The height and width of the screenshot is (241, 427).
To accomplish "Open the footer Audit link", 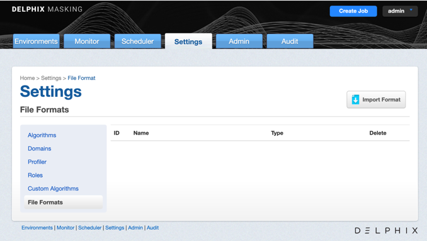I will tap(153, 228).
